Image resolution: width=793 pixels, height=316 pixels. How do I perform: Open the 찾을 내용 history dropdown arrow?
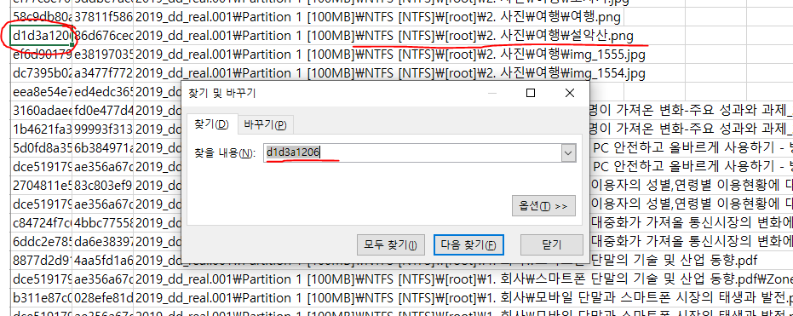click(x=568, y=153)
